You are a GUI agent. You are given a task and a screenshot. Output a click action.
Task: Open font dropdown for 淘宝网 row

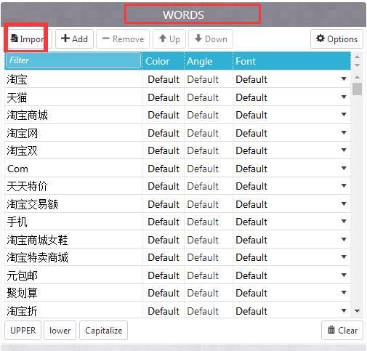[x=344, y=132]
